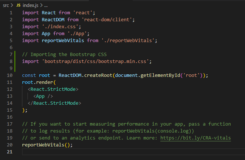
Task: Click the 'src' breadcrumb segment
Action: point(6,5)
